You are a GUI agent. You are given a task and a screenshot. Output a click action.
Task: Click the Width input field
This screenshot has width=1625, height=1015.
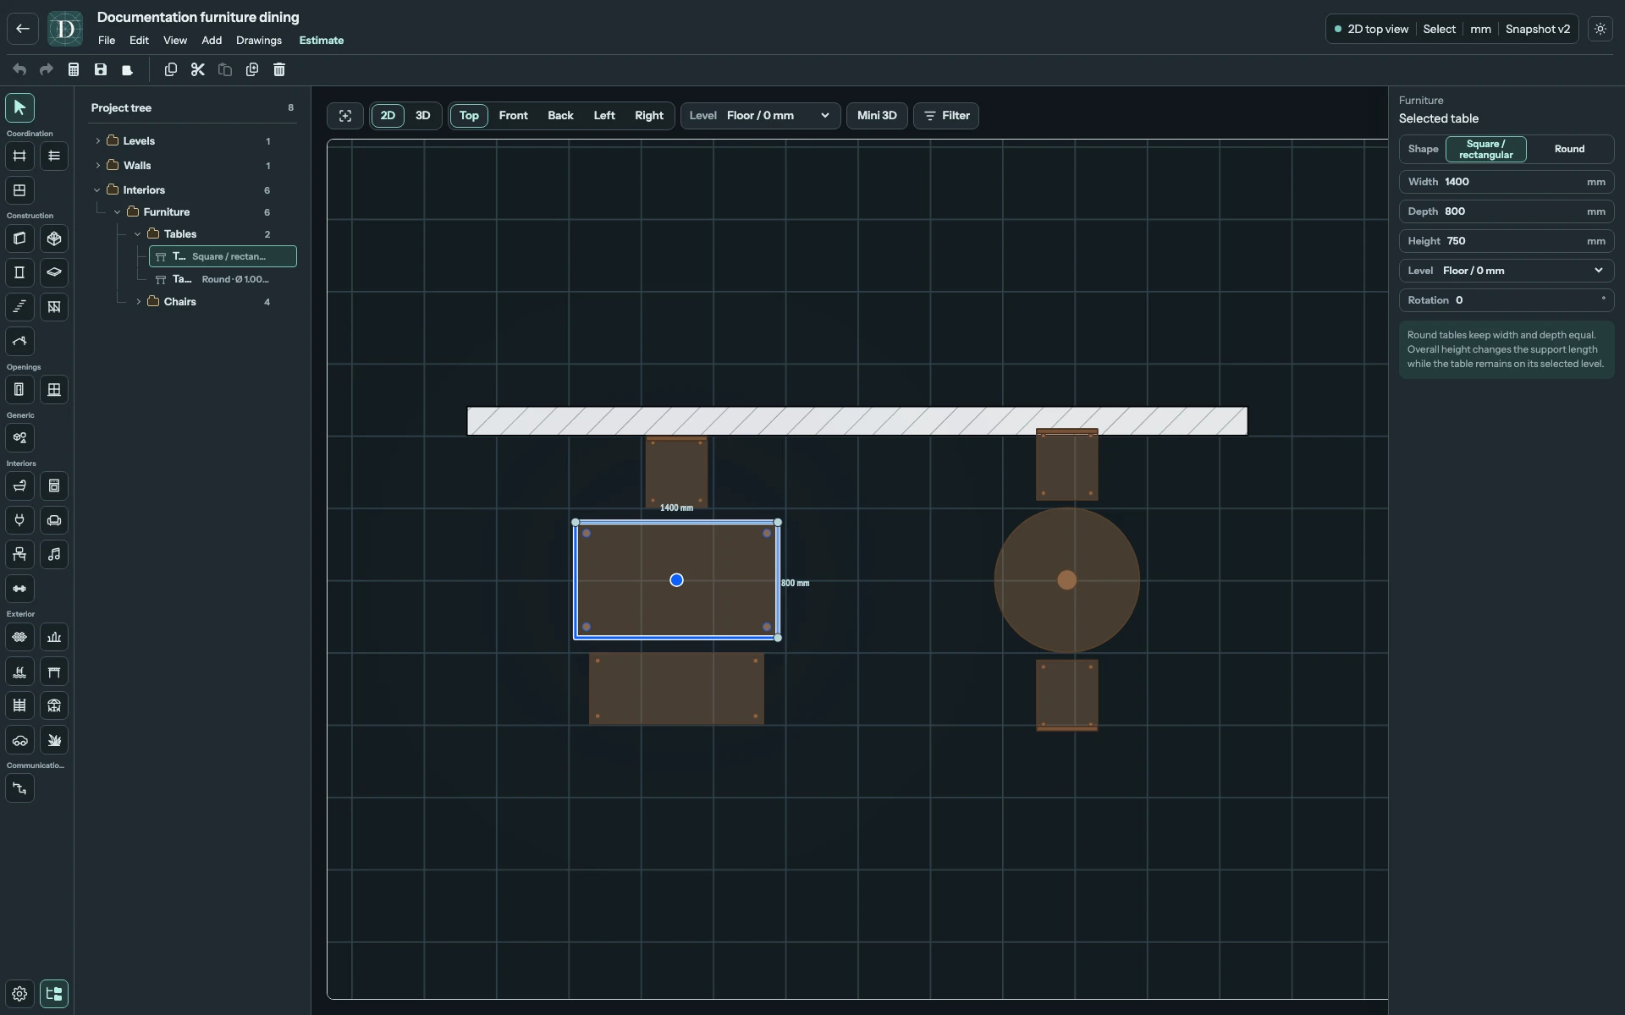click(x=1507, y=182)
